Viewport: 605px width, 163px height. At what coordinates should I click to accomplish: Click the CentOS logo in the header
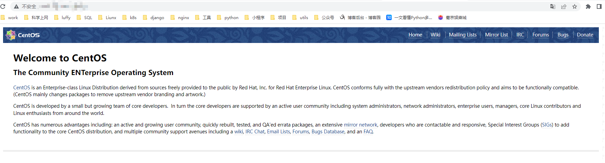point(23,35)
